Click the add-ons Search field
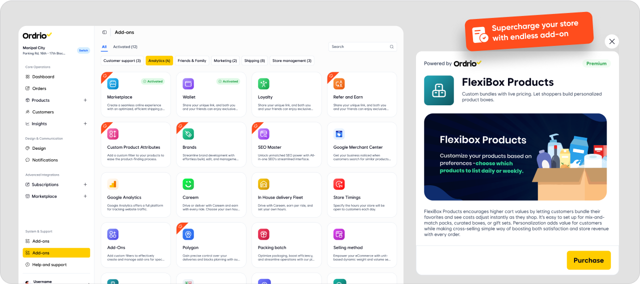The width and height of the screenshot is (640, 284). [x=359, y=47]
